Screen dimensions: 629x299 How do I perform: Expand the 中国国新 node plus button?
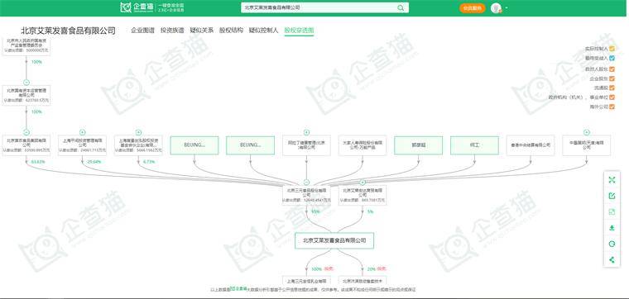click(587, 132)
